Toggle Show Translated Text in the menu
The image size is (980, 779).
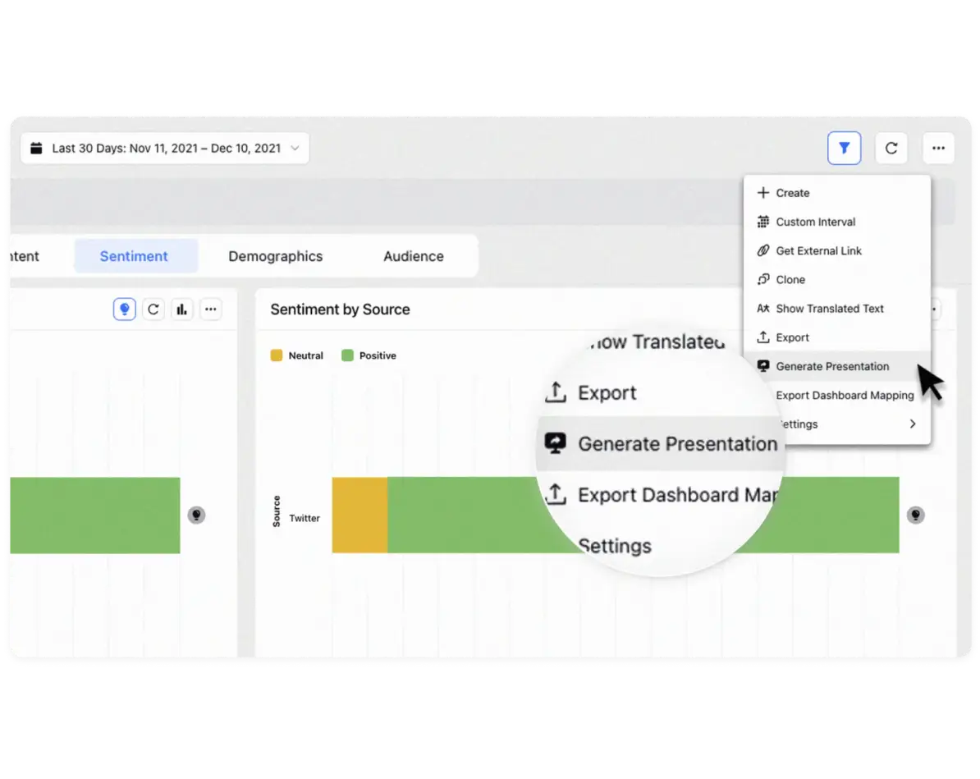pyautogui.click(x=830, y=308)
